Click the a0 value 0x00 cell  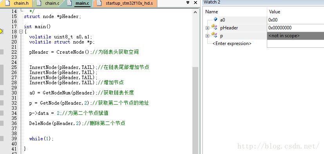pos(295,20)
